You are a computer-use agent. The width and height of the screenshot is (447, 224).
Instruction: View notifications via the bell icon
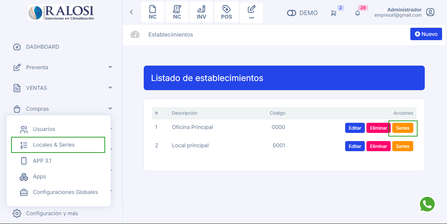(357, 12)
